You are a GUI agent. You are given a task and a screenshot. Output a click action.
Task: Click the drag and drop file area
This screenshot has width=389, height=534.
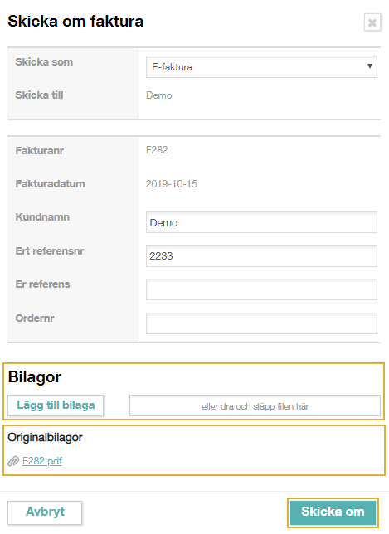click(x=255, y=405)
